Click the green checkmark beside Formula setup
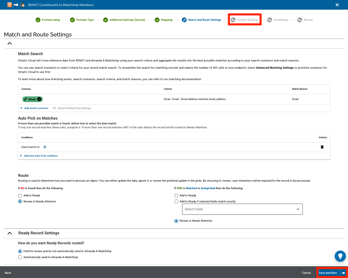This screenshot has height=278, width=348. coord(38,20)
